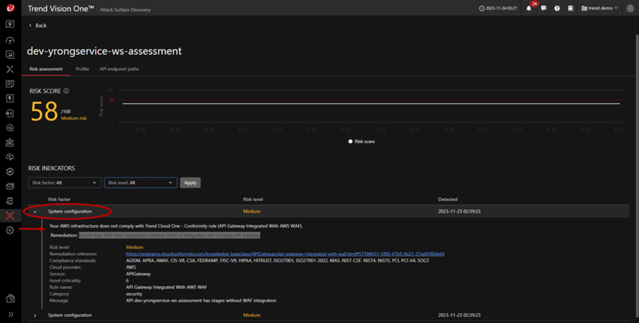Open the XDR crossed-lines sidebar icon
The image size is (639, 323).
(10, 69)
